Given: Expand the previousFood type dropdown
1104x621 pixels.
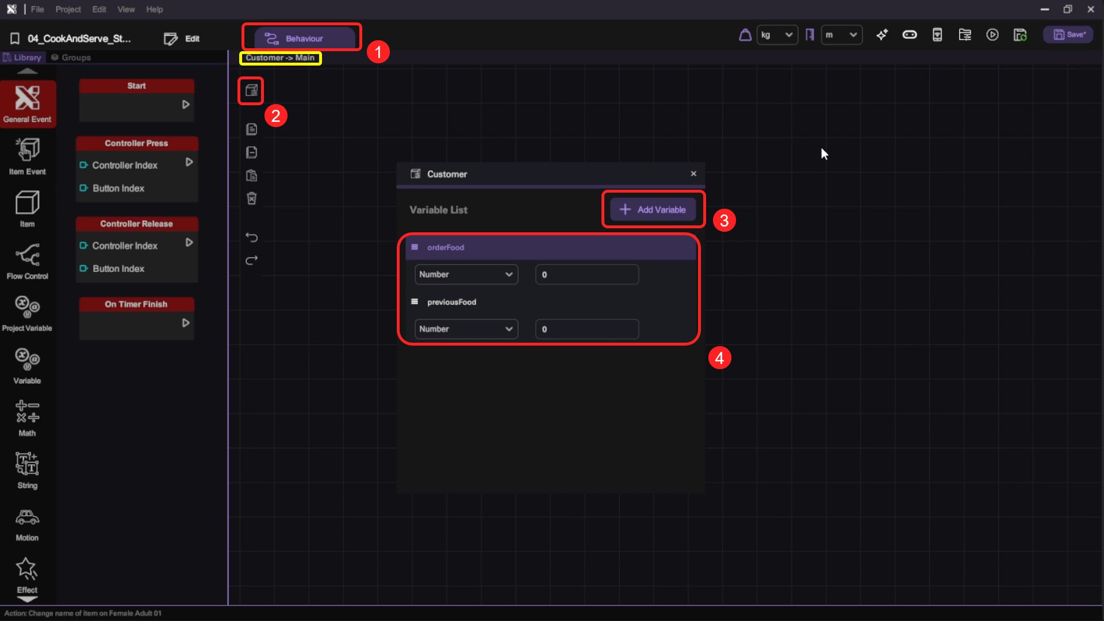Looking at the screenshot, I should 466,329.
